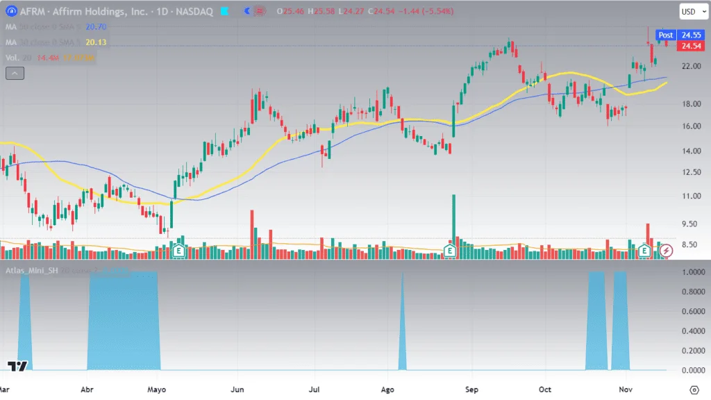711x400 pixels.
Task: Select the Vol indicator legend
Action: click(50, 58)
